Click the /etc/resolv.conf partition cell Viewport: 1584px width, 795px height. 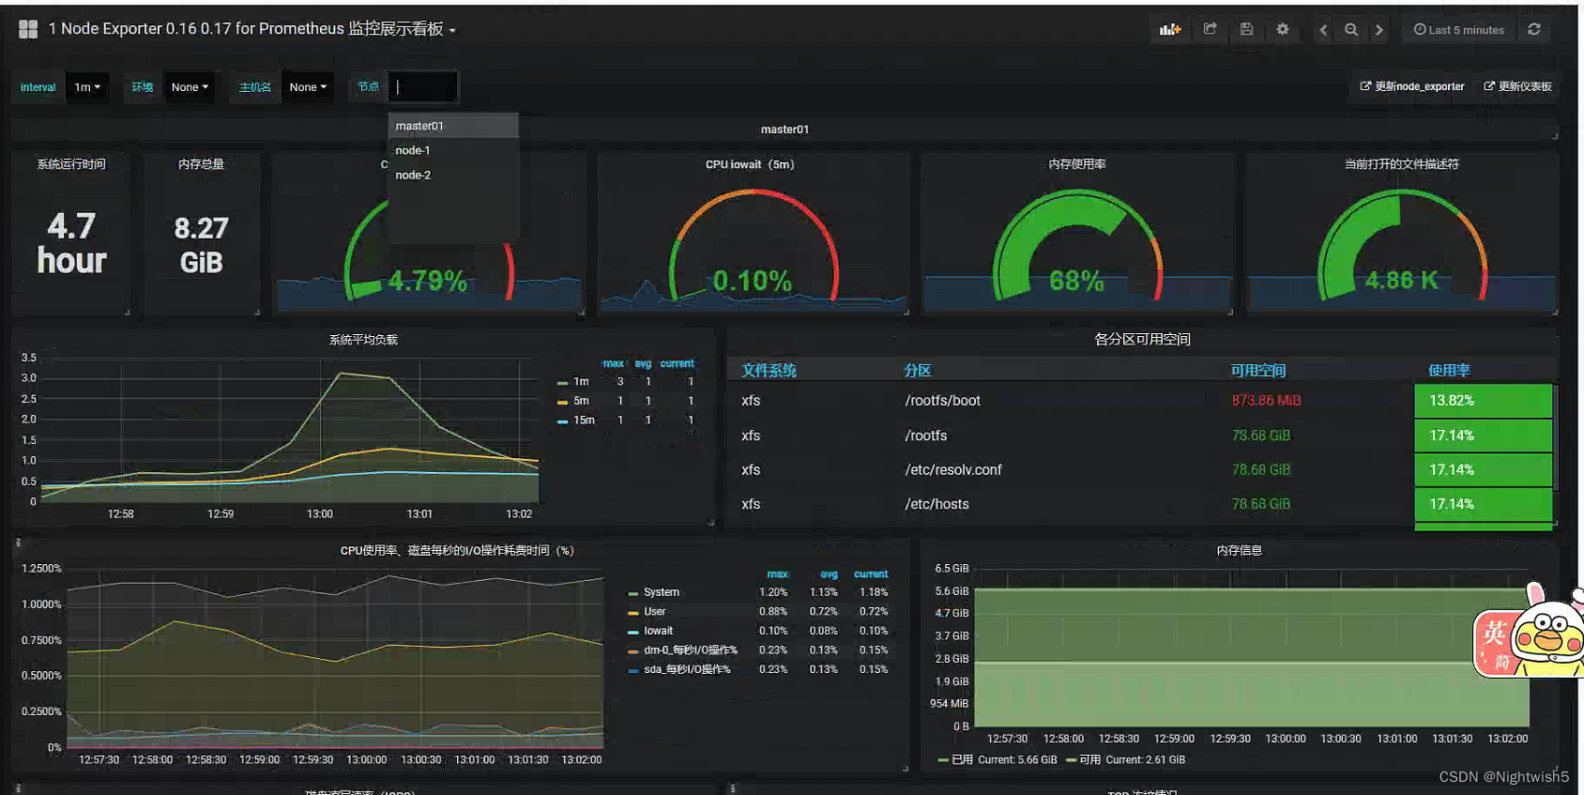[x=953, y=470]
